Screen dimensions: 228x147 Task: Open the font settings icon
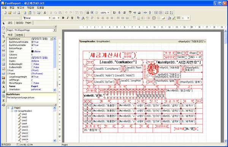pos(78,18)
